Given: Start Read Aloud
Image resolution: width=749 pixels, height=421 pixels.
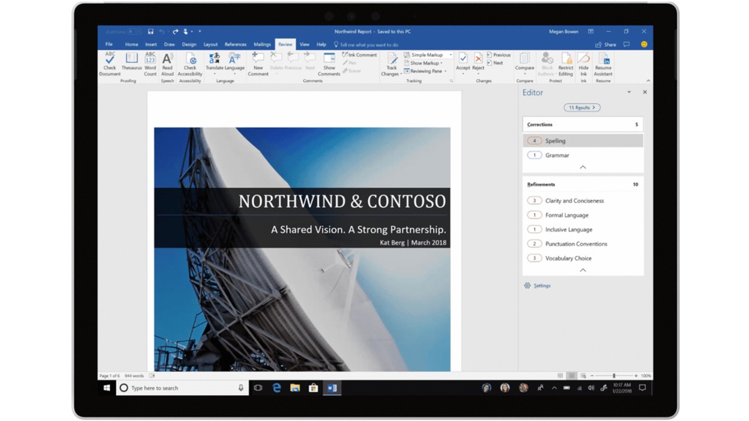Looking at the screenshot, I should (167, 64).
